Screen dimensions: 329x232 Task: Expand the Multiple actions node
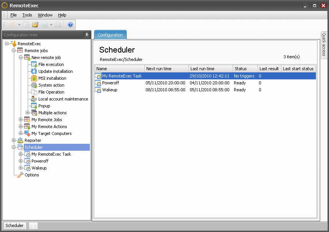pyautogui.click(x=28, y=113)
